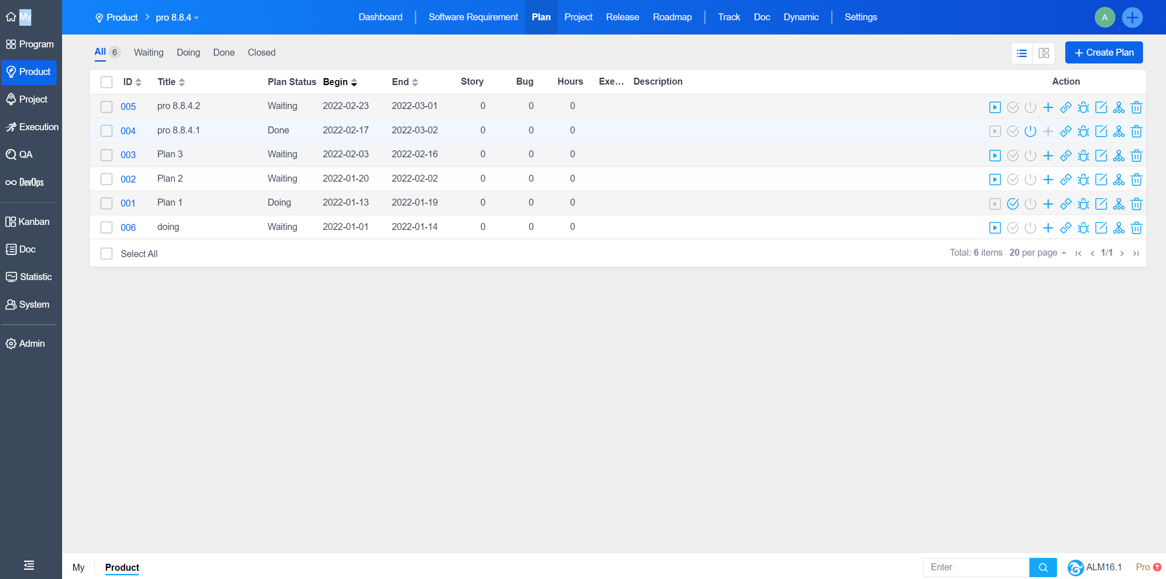Switch to the Waiting tab
This screenshot has width=1166, height=579.
[148, 52]
